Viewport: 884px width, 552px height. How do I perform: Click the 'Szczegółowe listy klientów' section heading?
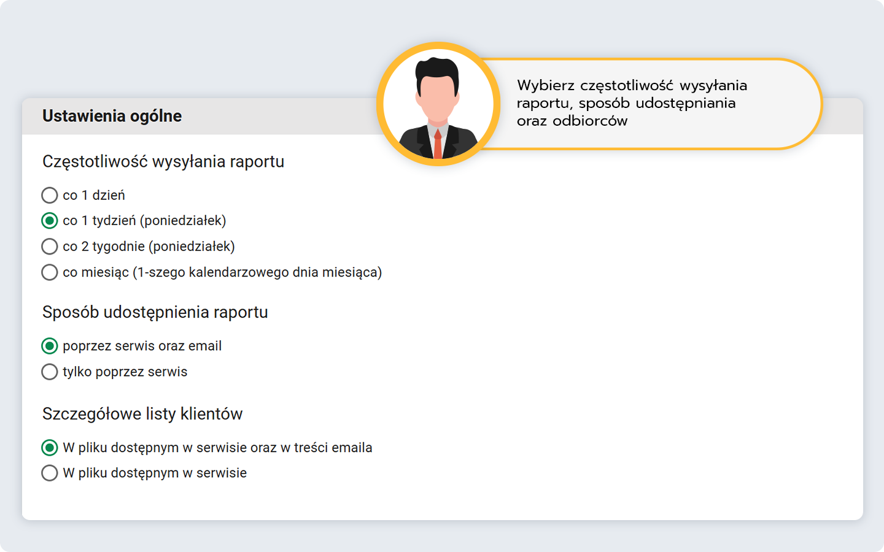tap(142, 414)
